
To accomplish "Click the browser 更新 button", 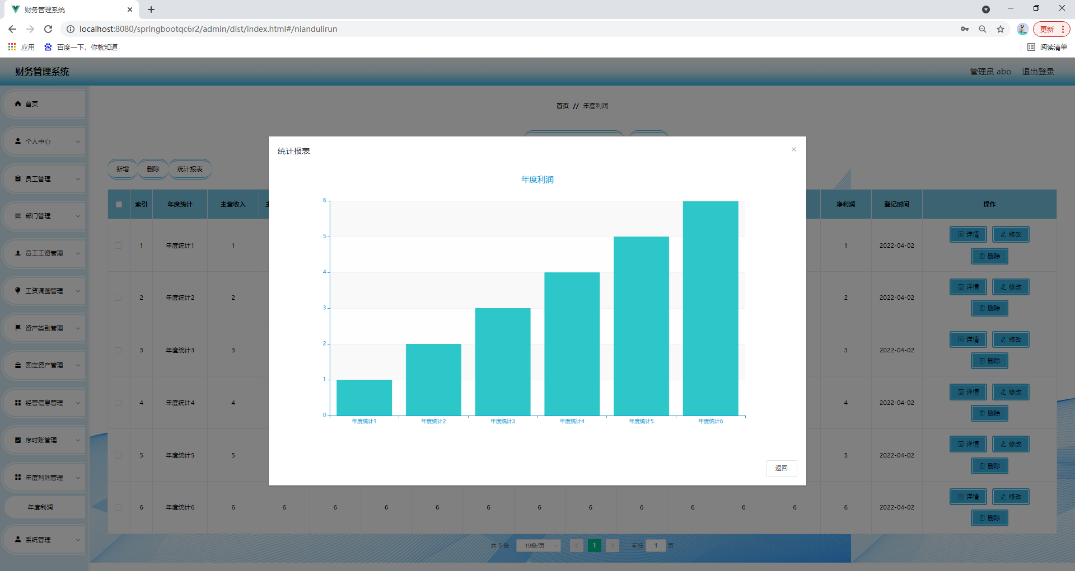I will pyautogui.click(x=1051, y=29).
